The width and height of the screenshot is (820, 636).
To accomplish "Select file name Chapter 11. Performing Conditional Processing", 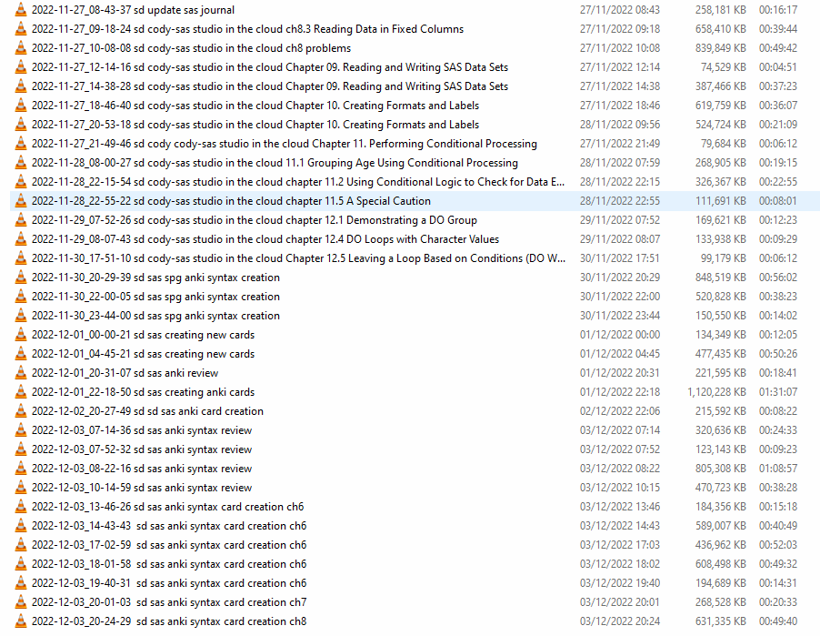I will coord(284,144).
